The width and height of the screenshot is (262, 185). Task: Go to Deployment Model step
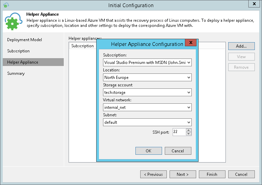point(25,40)
